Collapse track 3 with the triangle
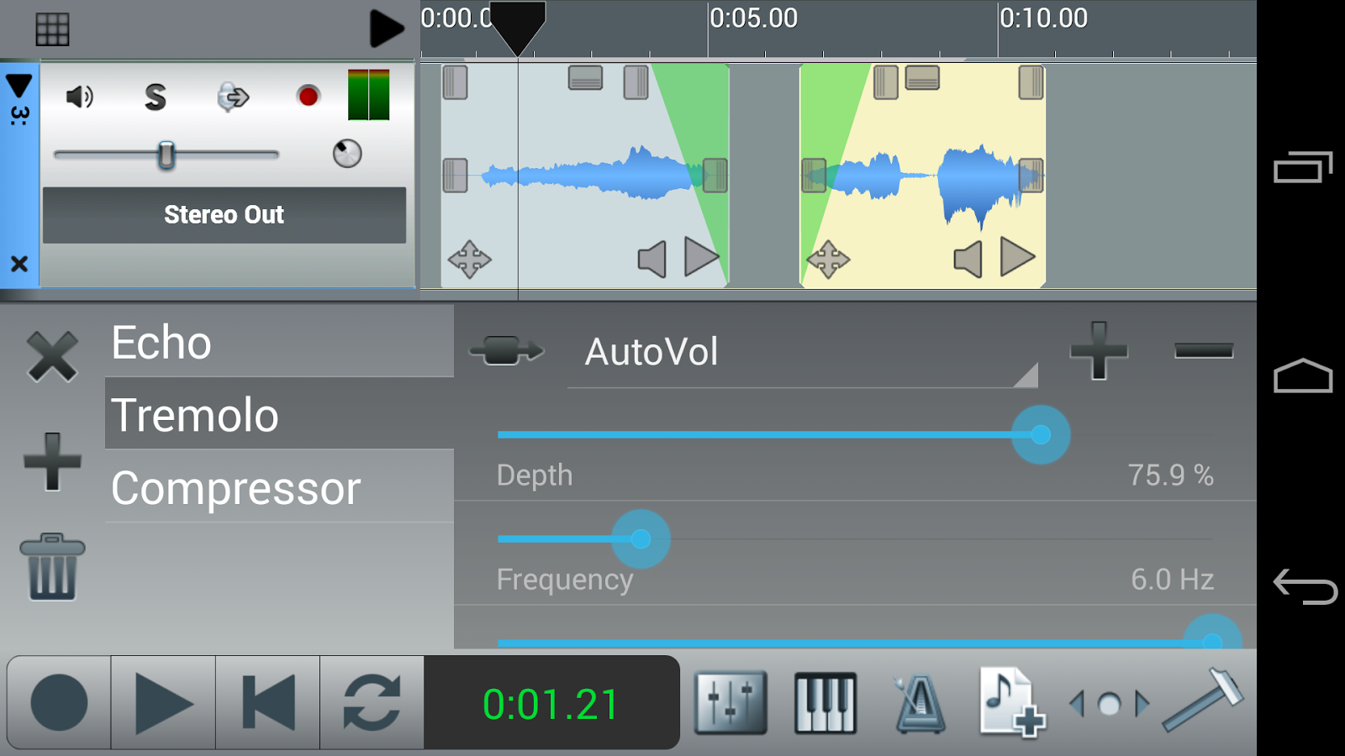The image size is (1345, 756). coord(18,86)
